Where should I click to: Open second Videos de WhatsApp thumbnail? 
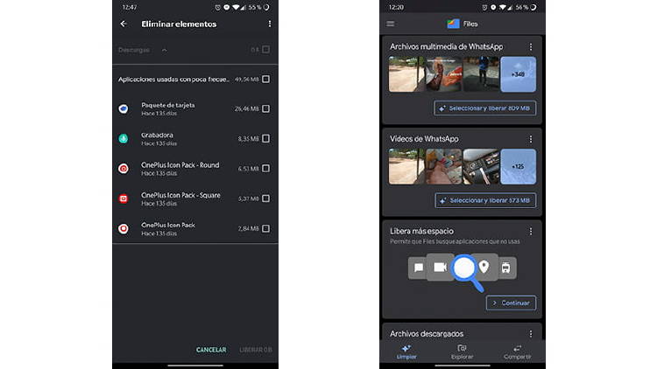(x=444, y=166)
